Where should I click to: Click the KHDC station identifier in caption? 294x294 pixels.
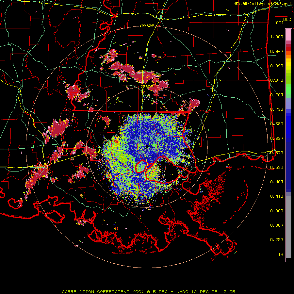click(183, 292)
